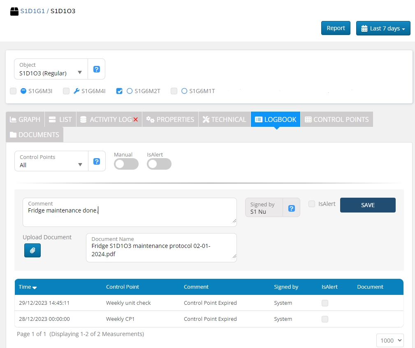The height and width of the screenshot is (348, 415).
Task: Click help icon in Signed by field
Action: (292, 208)
